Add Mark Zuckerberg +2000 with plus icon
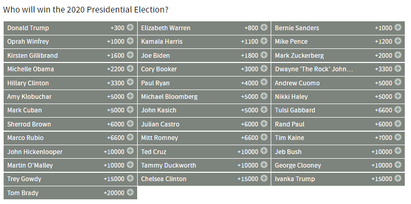 (398, 55)
